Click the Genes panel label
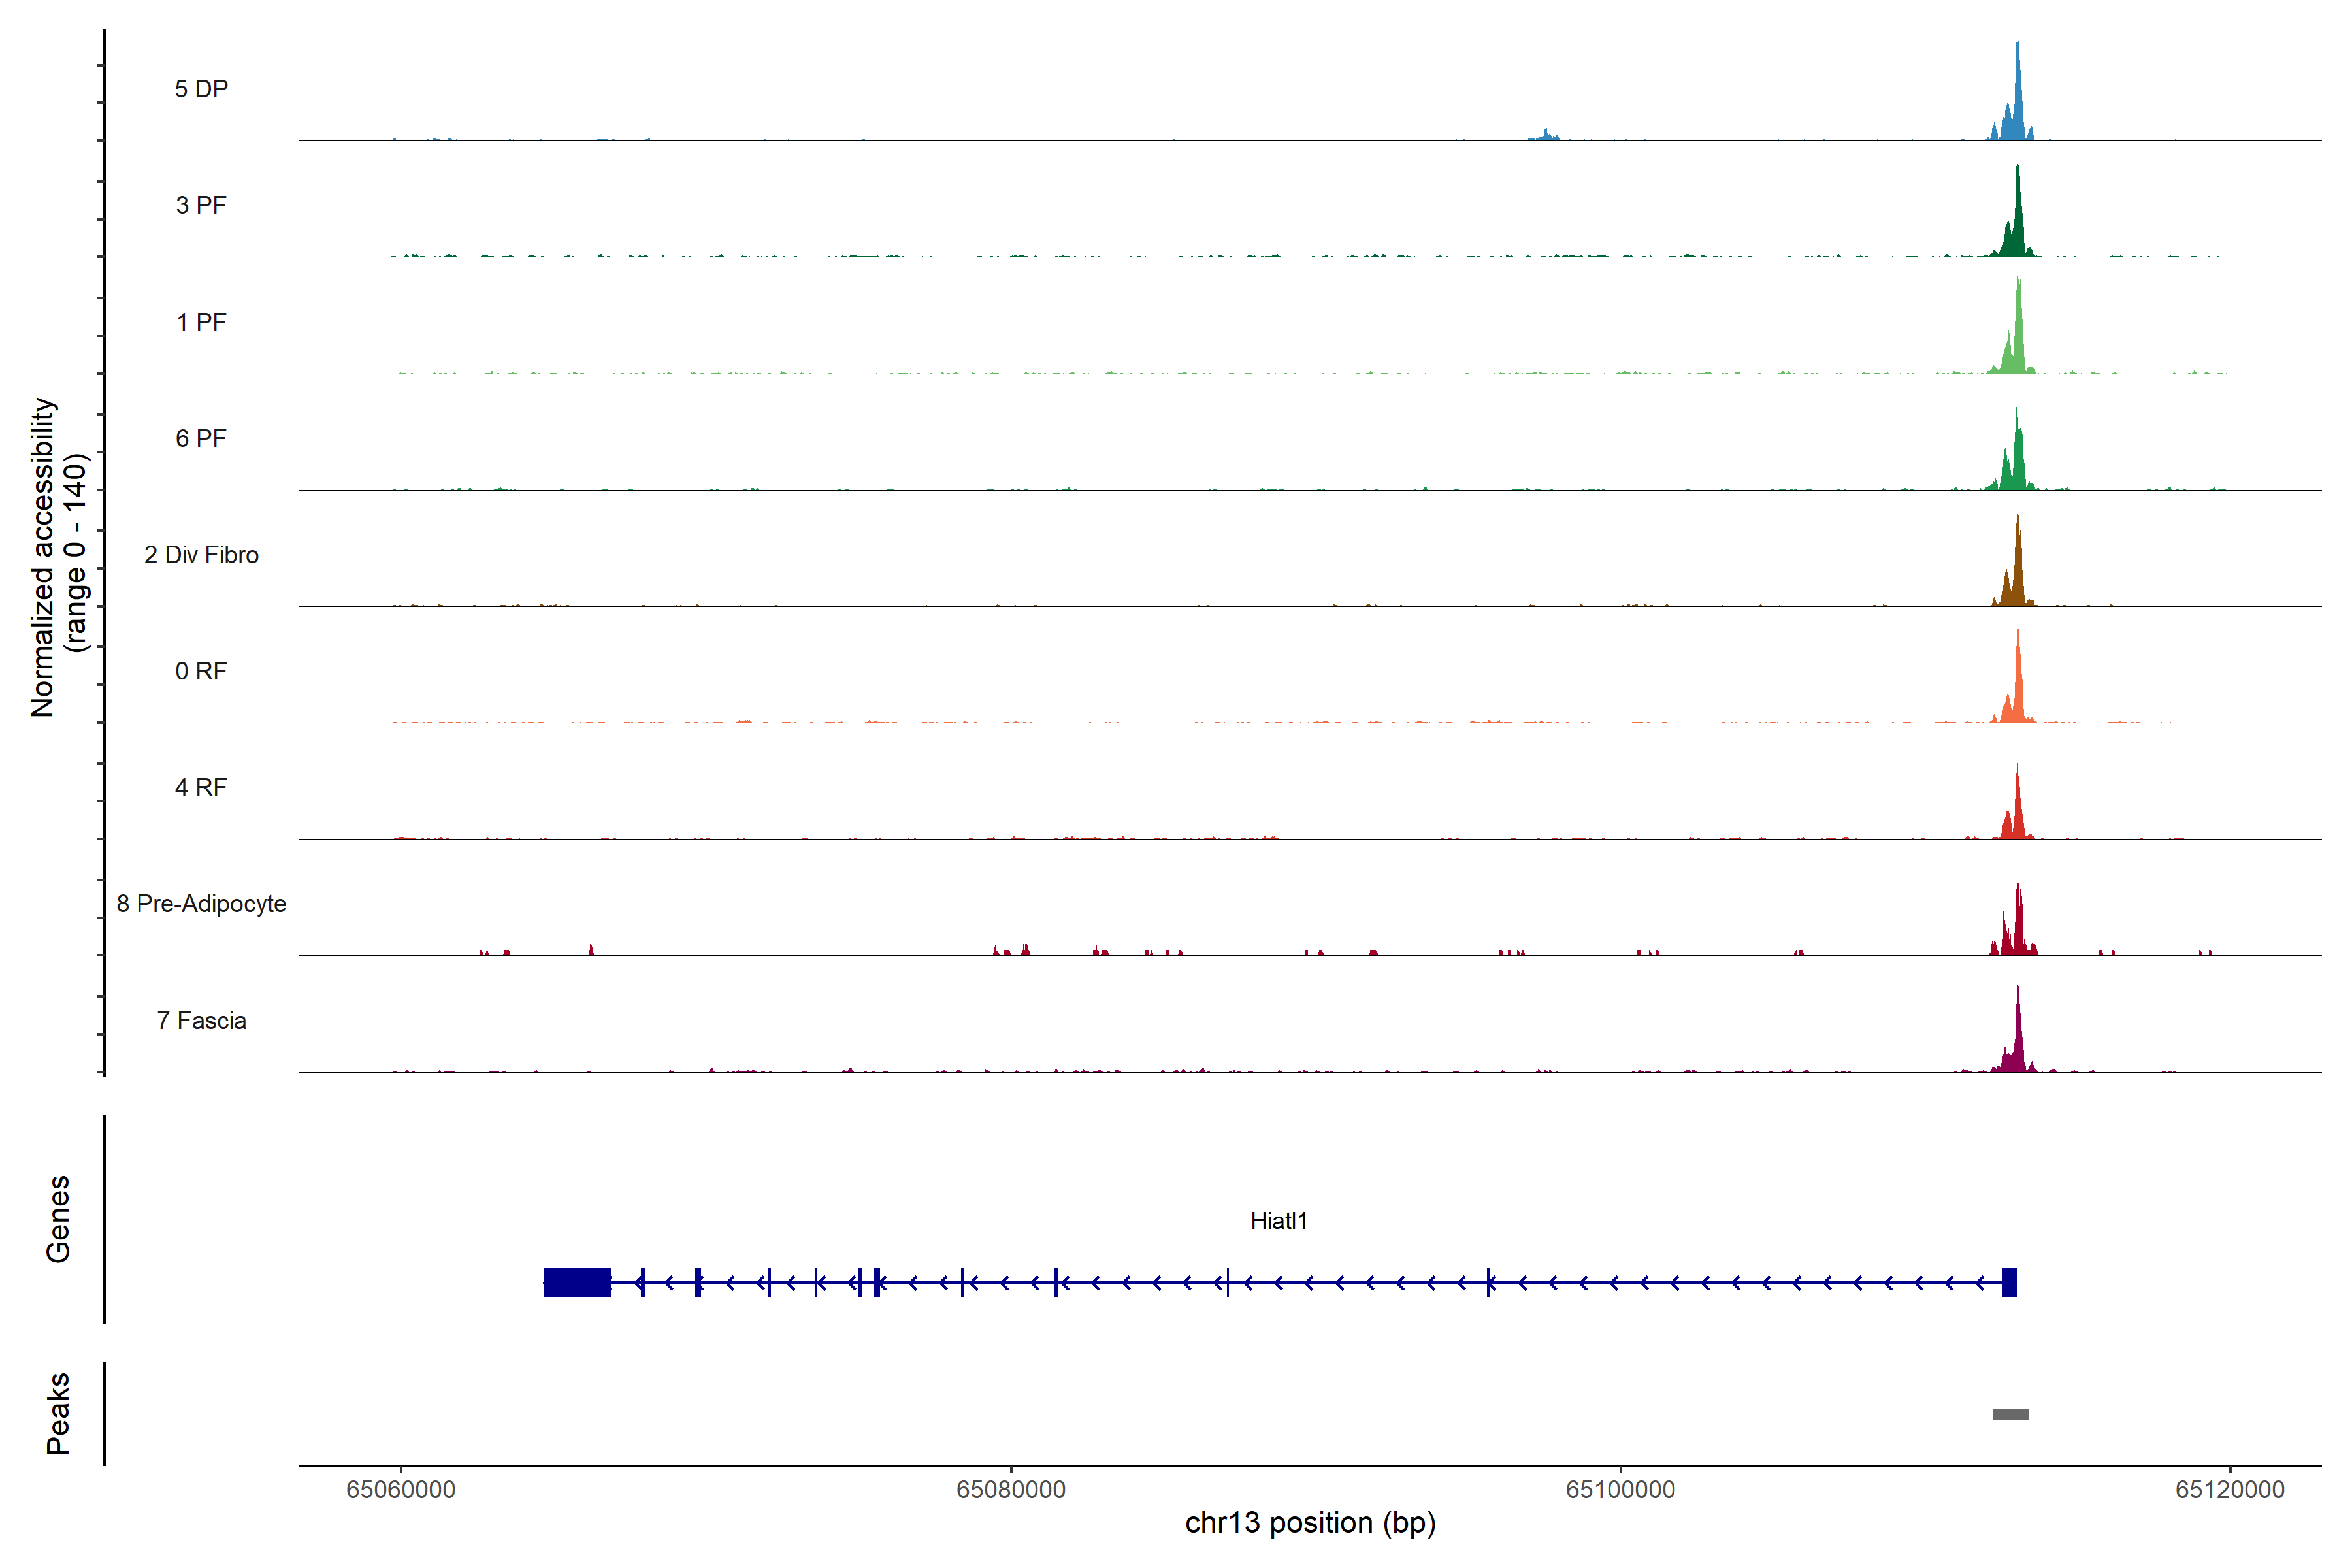The width and height of the screenshot is (2352, 1568). 58,1219
